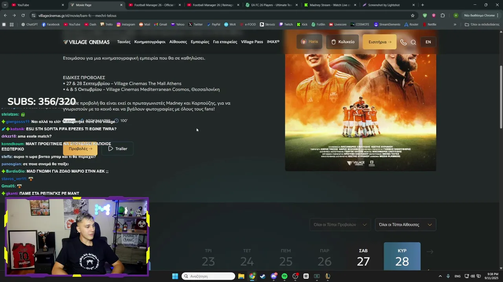Open the Εμπειρίες menu item

click(200, 42)
